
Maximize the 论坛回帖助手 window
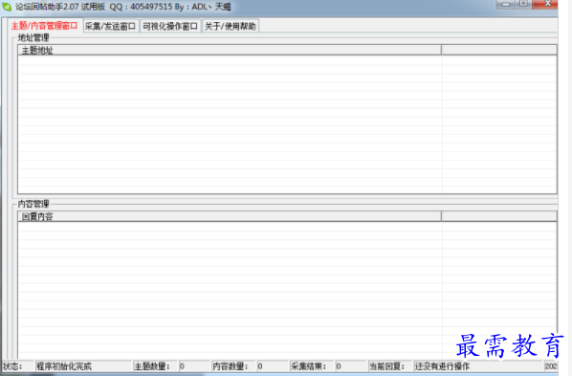523,4
